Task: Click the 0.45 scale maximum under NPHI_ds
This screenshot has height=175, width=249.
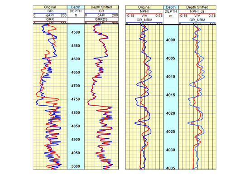Action: (212, 16)
